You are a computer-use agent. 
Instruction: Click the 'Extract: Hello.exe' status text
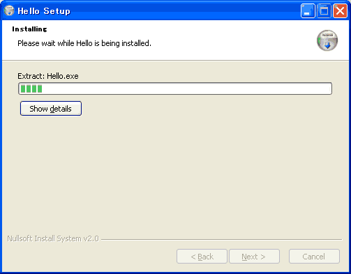coord(48,76)
